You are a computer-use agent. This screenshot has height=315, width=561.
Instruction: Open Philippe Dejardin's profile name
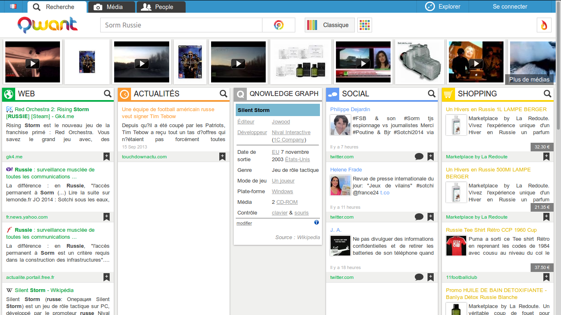(x=350, y=110)
